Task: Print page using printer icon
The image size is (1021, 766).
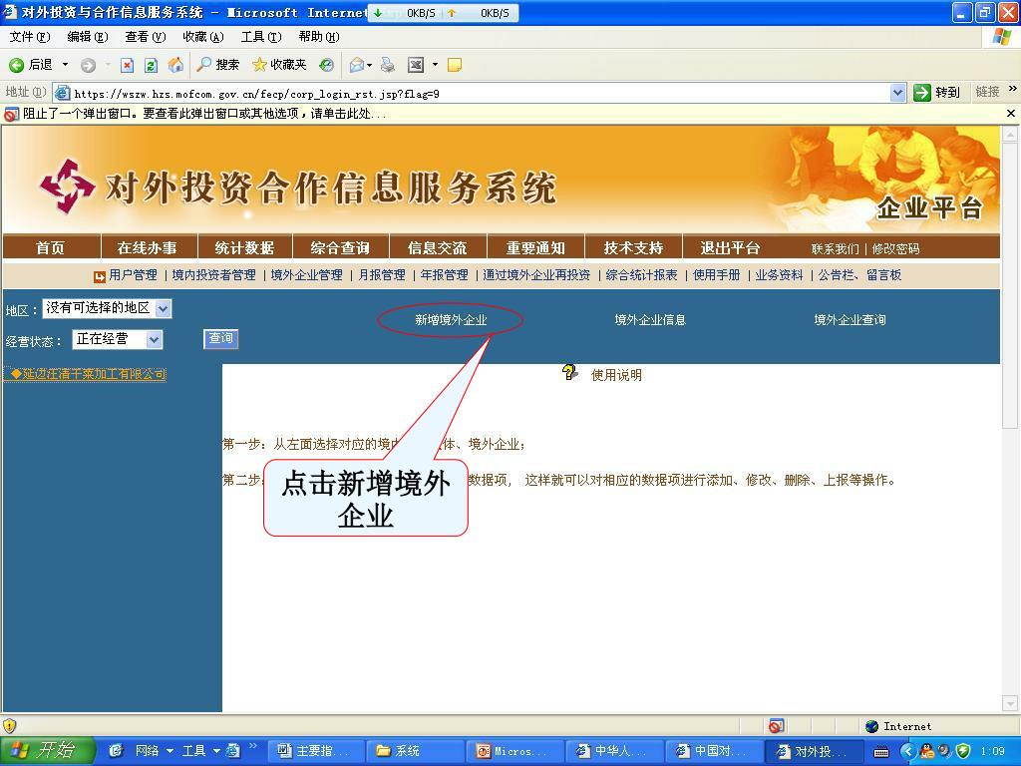Action: (x=388, y=65)
